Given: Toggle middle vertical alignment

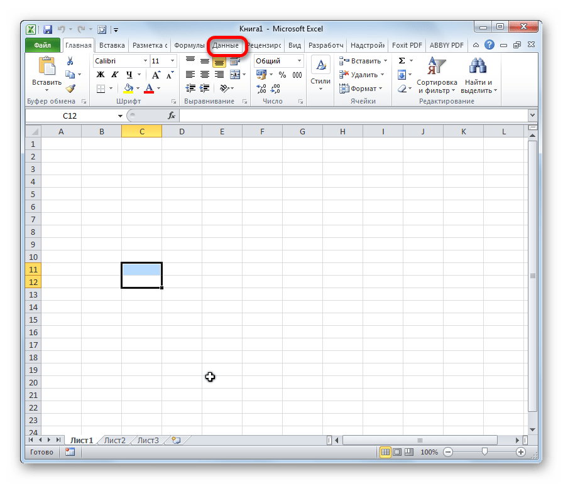Looking at the screenshot, I should click(x=205, y=61).
